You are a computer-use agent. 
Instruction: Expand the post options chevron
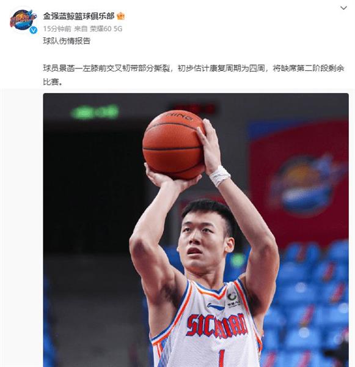pyautogui.click(x=343, y=8)
